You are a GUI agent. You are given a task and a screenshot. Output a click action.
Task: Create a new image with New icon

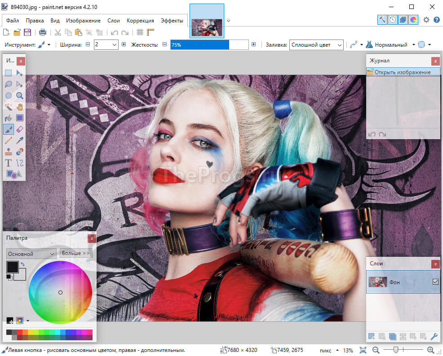[6, 32]
